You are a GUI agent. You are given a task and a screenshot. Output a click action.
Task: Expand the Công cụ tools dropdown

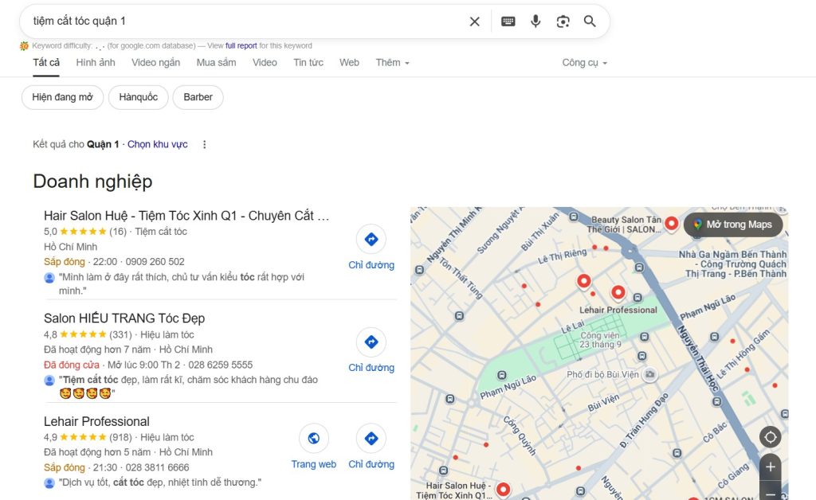tap(584, 63)
